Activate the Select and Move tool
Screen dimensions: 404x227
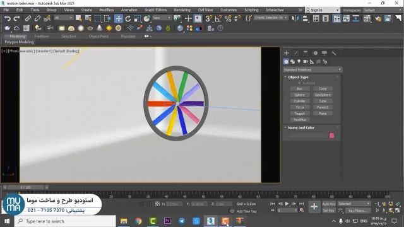[119, 18]
